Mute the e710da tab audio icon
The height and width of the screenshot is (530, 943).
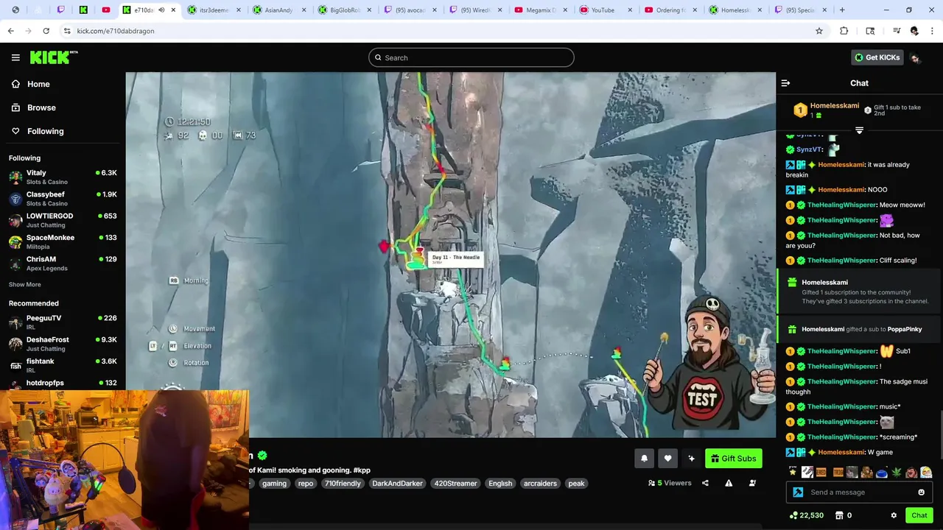point(161,10)
